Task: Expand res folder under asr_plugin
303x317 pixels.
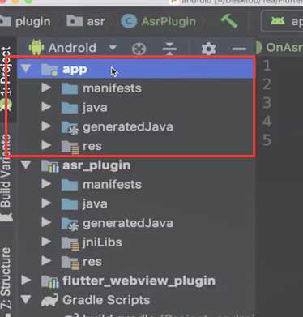Action: point(46,261)
